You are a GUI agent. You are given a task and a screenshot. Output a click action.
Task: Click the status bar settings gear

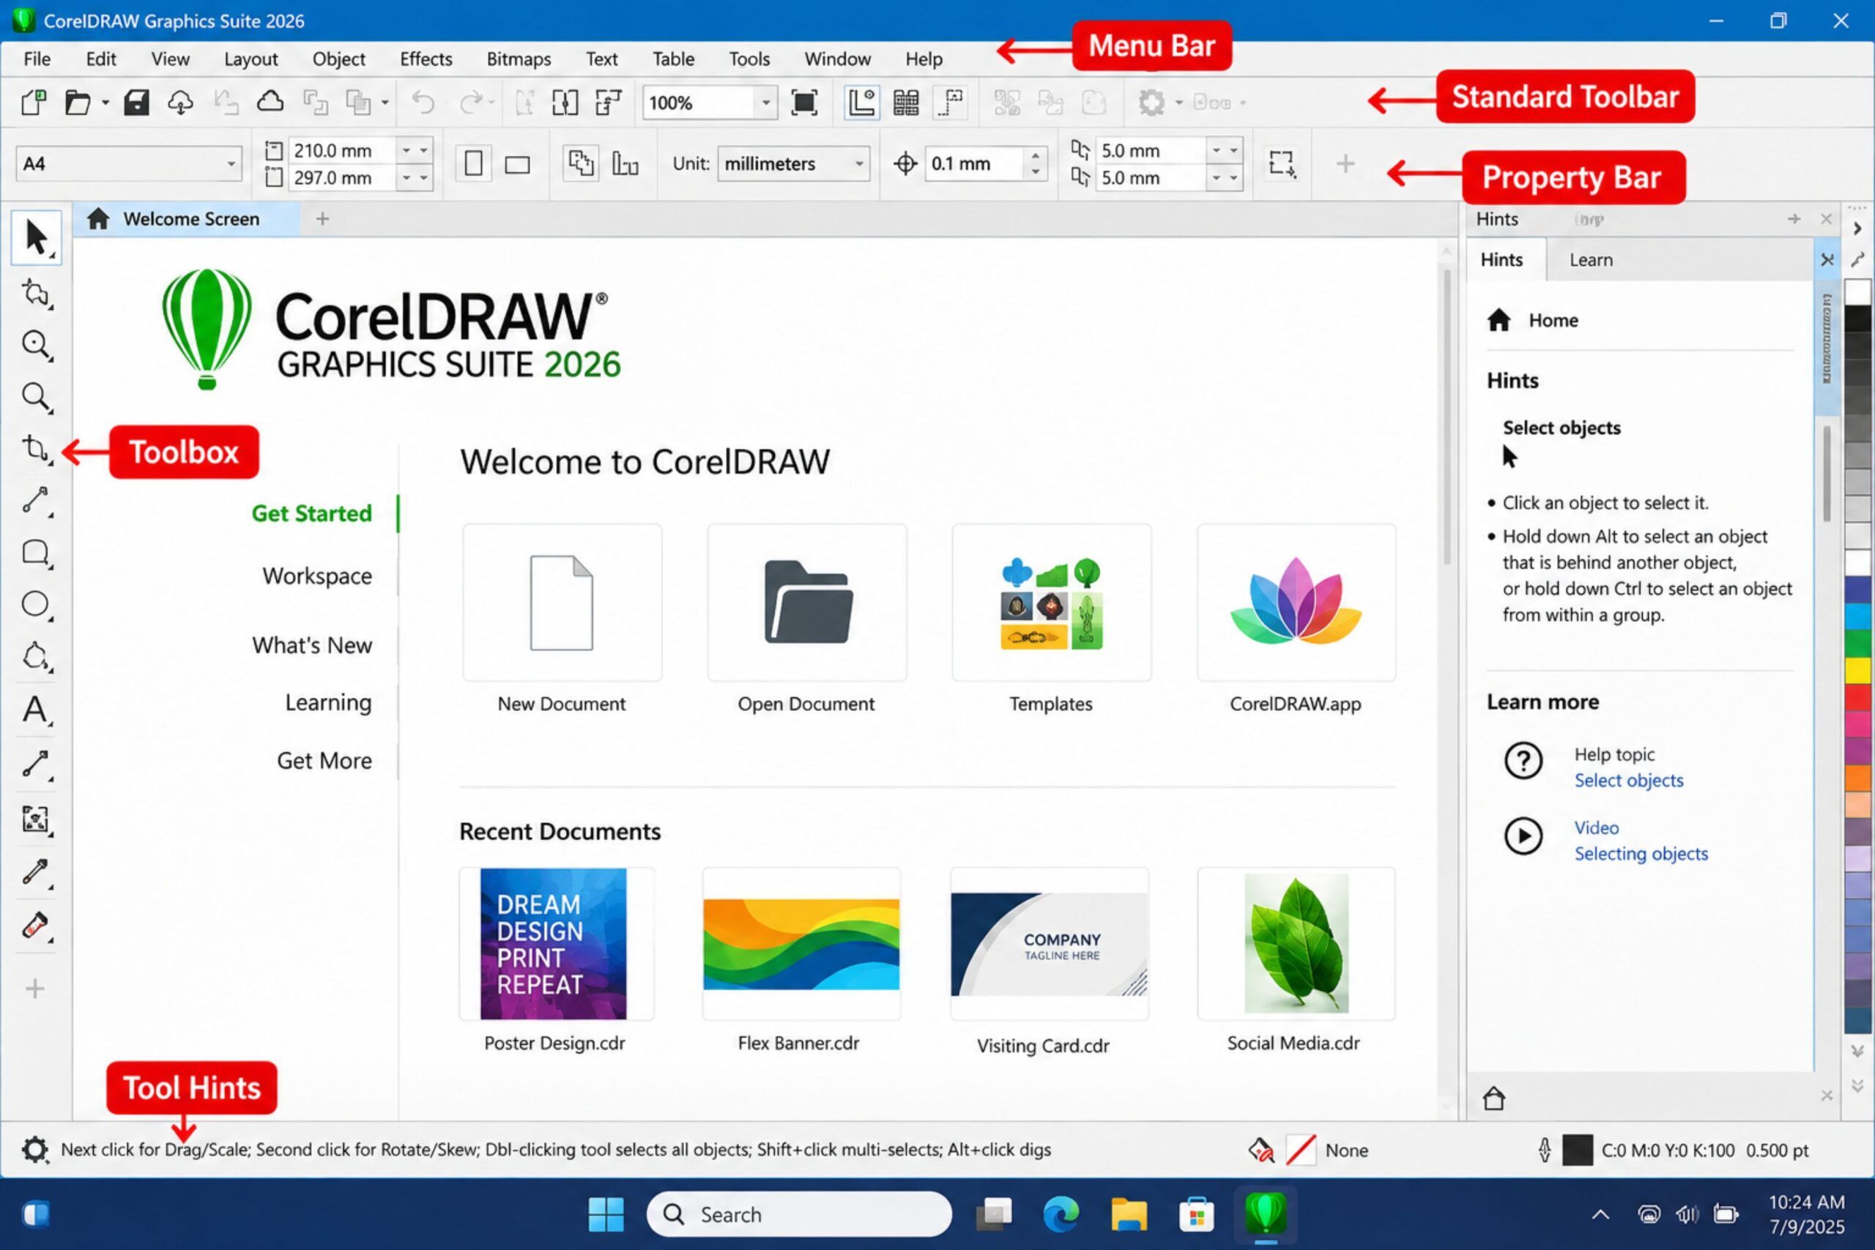[34, 1150]
